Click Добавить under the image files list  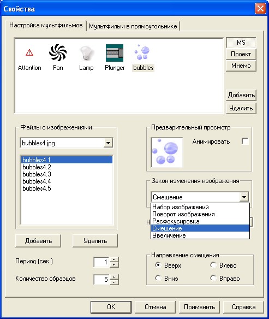click(38, 241)
